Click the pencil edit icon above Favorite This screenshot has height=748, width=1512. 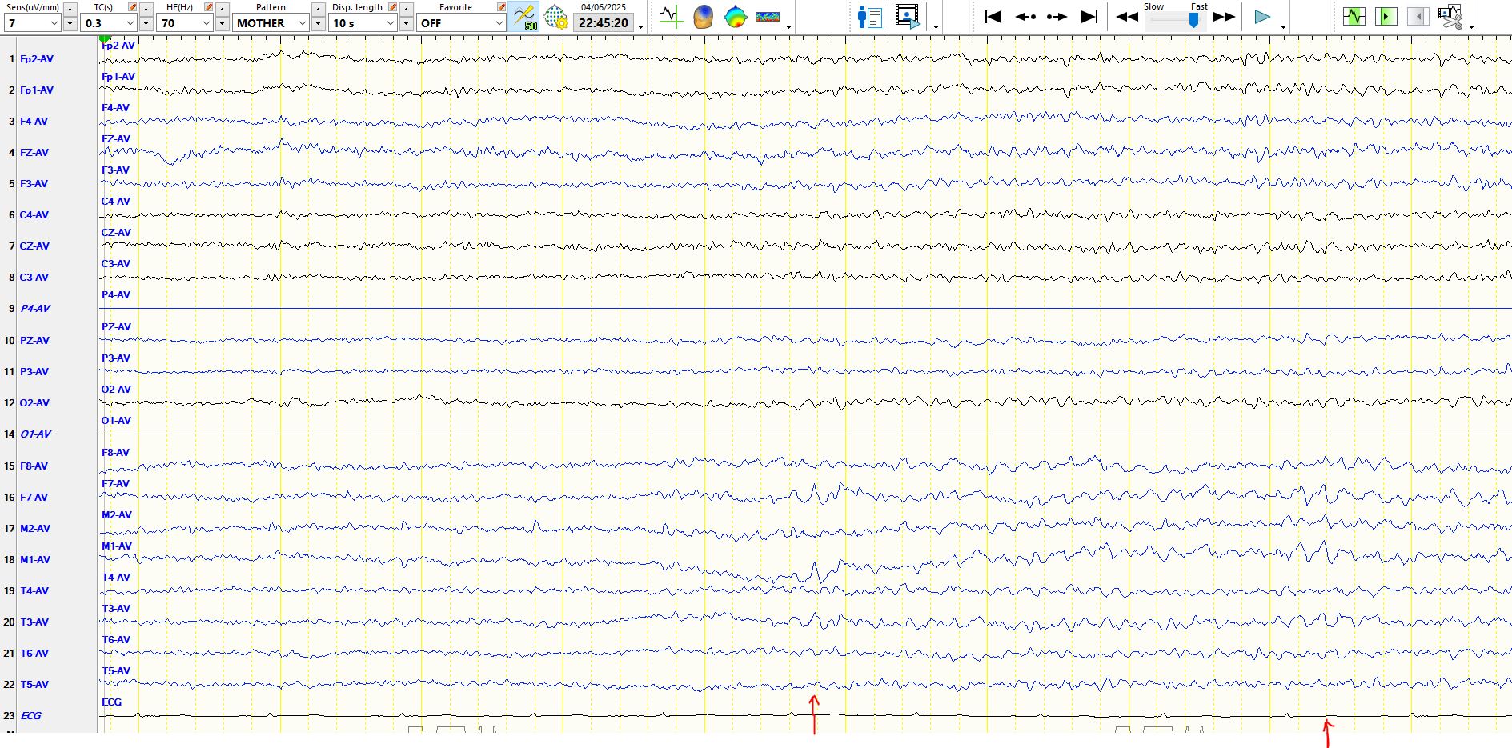[501, 7]
